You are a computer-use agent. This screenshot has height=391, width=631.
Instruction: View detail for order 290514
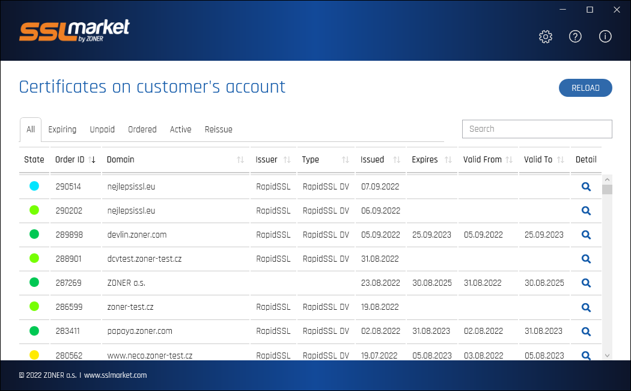pyautogui.click(x=586, y=186)
